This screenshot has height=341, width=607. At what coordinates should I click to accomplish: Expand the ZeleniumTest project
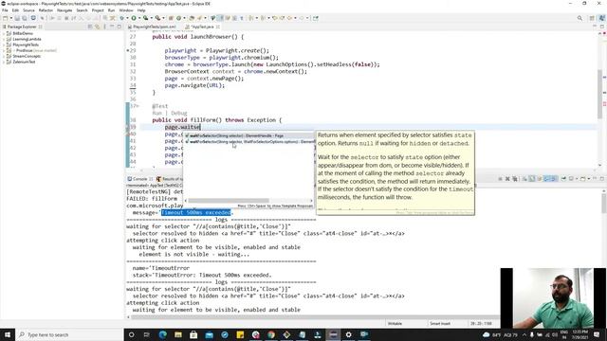pos(4,62)
